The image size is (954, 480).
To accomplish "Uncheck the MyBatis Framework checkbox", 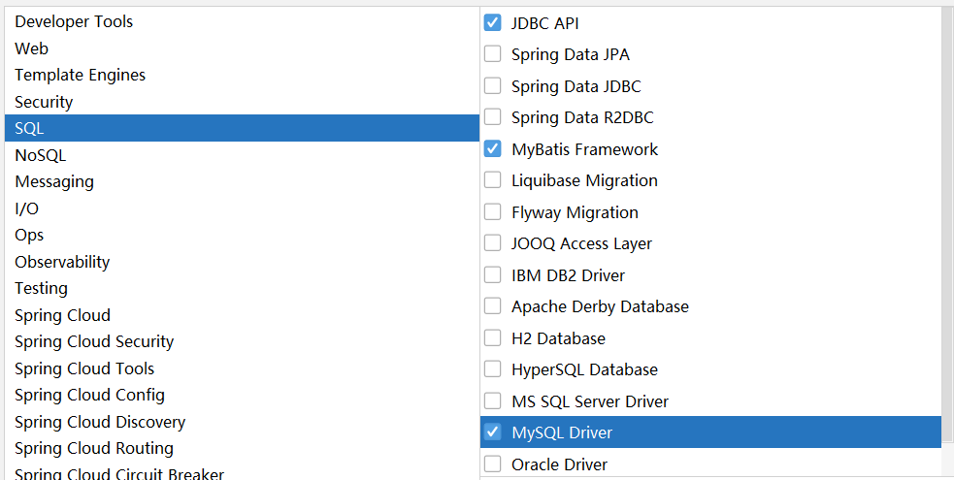I will [492, 149].
